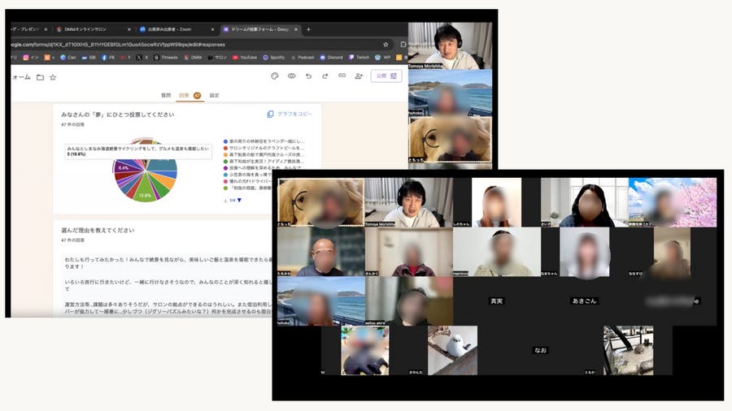
Task: Undo with the left curved arrow icon
Action: [x=308, y=76]
